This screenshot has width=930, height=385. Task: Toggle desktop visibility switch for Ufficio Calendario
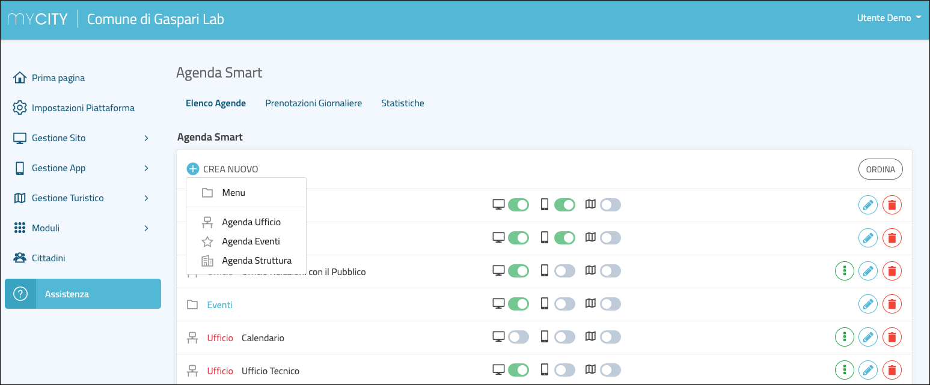518,338
